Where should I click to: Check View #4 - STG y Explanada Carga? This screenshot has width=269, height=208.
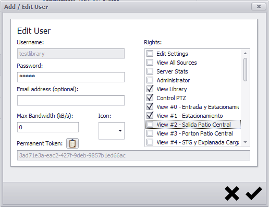click(150, 142)
